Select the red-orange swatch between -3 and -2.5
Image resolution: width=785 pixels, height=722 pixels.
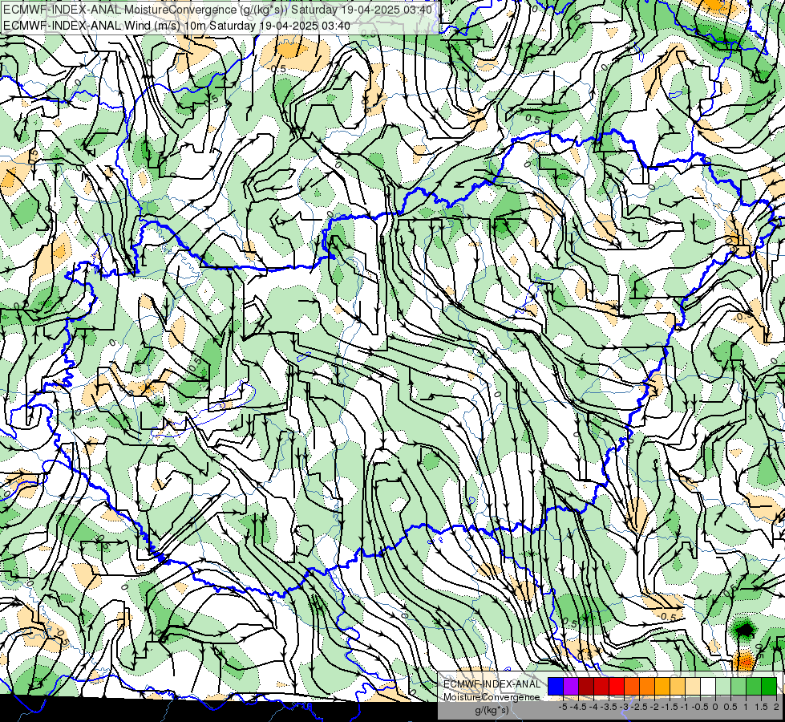point(632,687)
